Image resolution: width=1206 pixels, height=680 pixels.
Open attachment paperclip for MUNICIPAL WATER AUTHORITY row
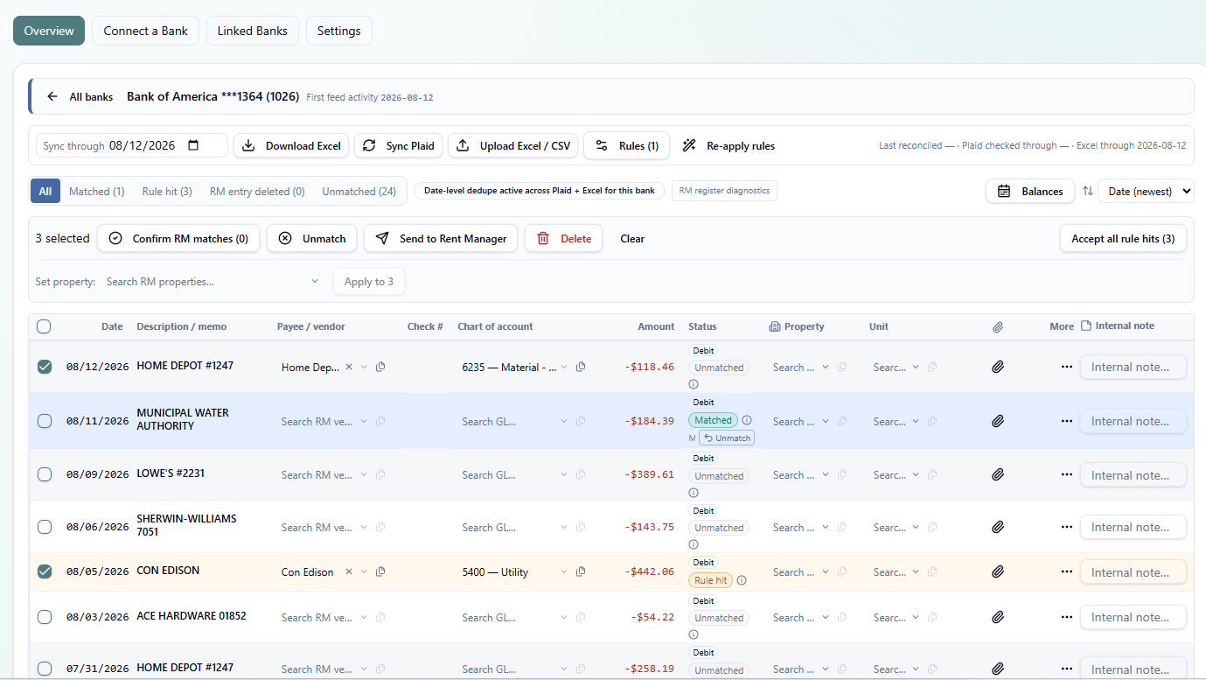[997, 421]
